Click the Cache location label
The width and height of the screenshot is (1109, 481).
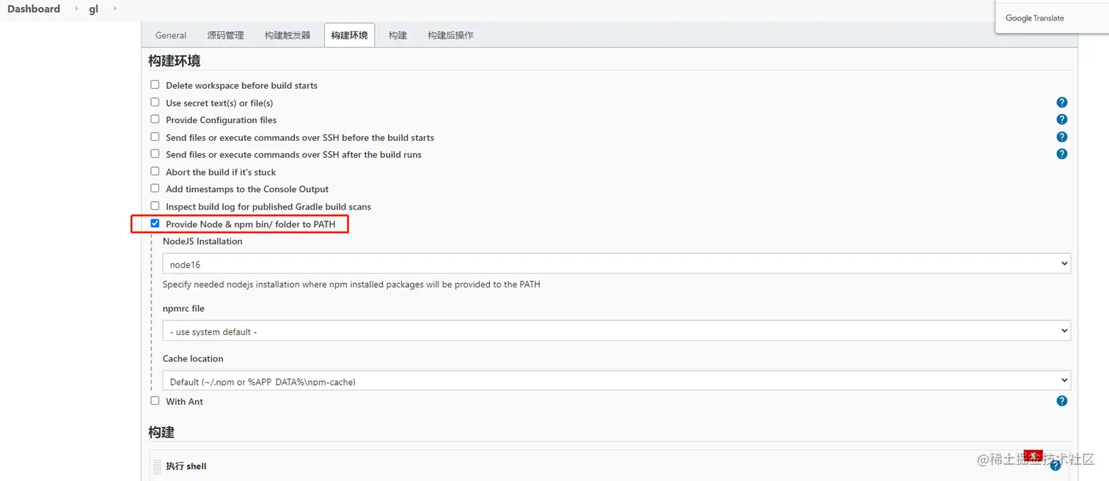click(x=193, y=359)
